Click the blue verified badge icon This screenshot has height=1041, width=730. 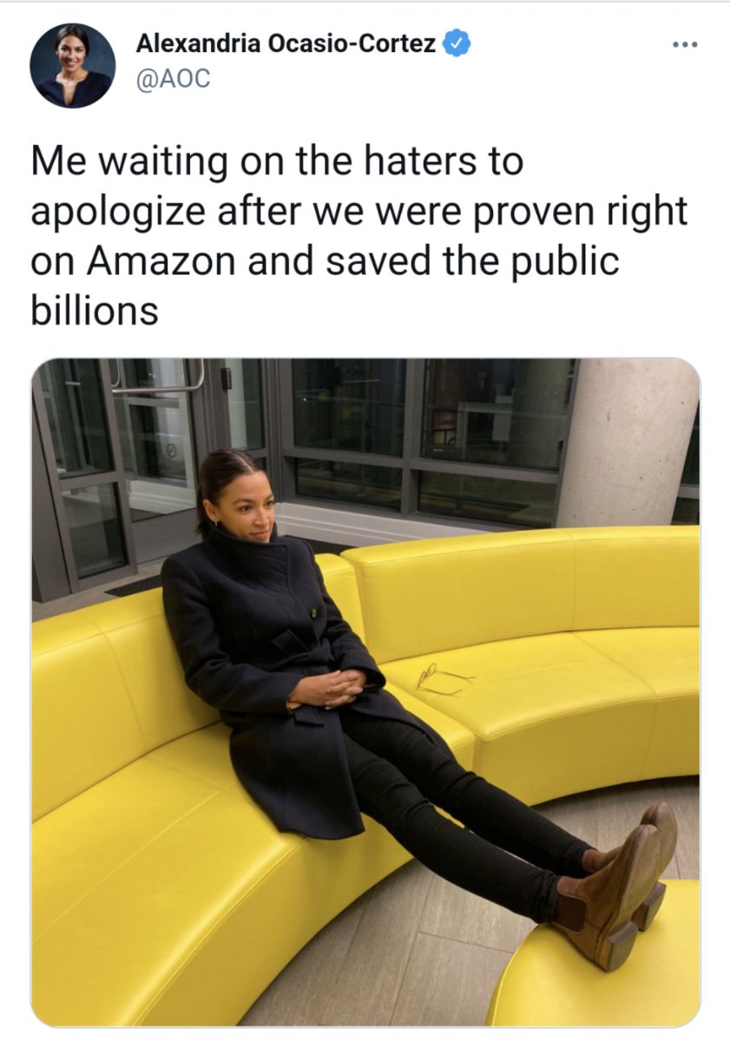(x=457, y=43)
